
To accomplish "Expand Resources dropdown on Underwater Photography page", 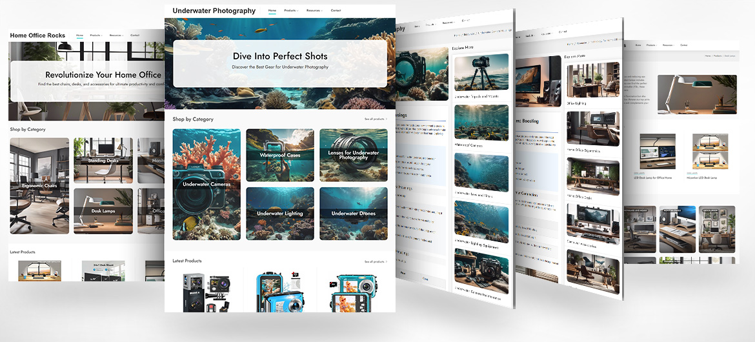I will pyautogui.click(x=314, y=10).
